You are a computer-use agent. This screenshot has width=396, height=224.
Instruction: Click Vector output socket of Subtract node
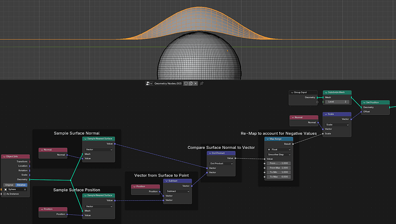(x=192, y=186)
